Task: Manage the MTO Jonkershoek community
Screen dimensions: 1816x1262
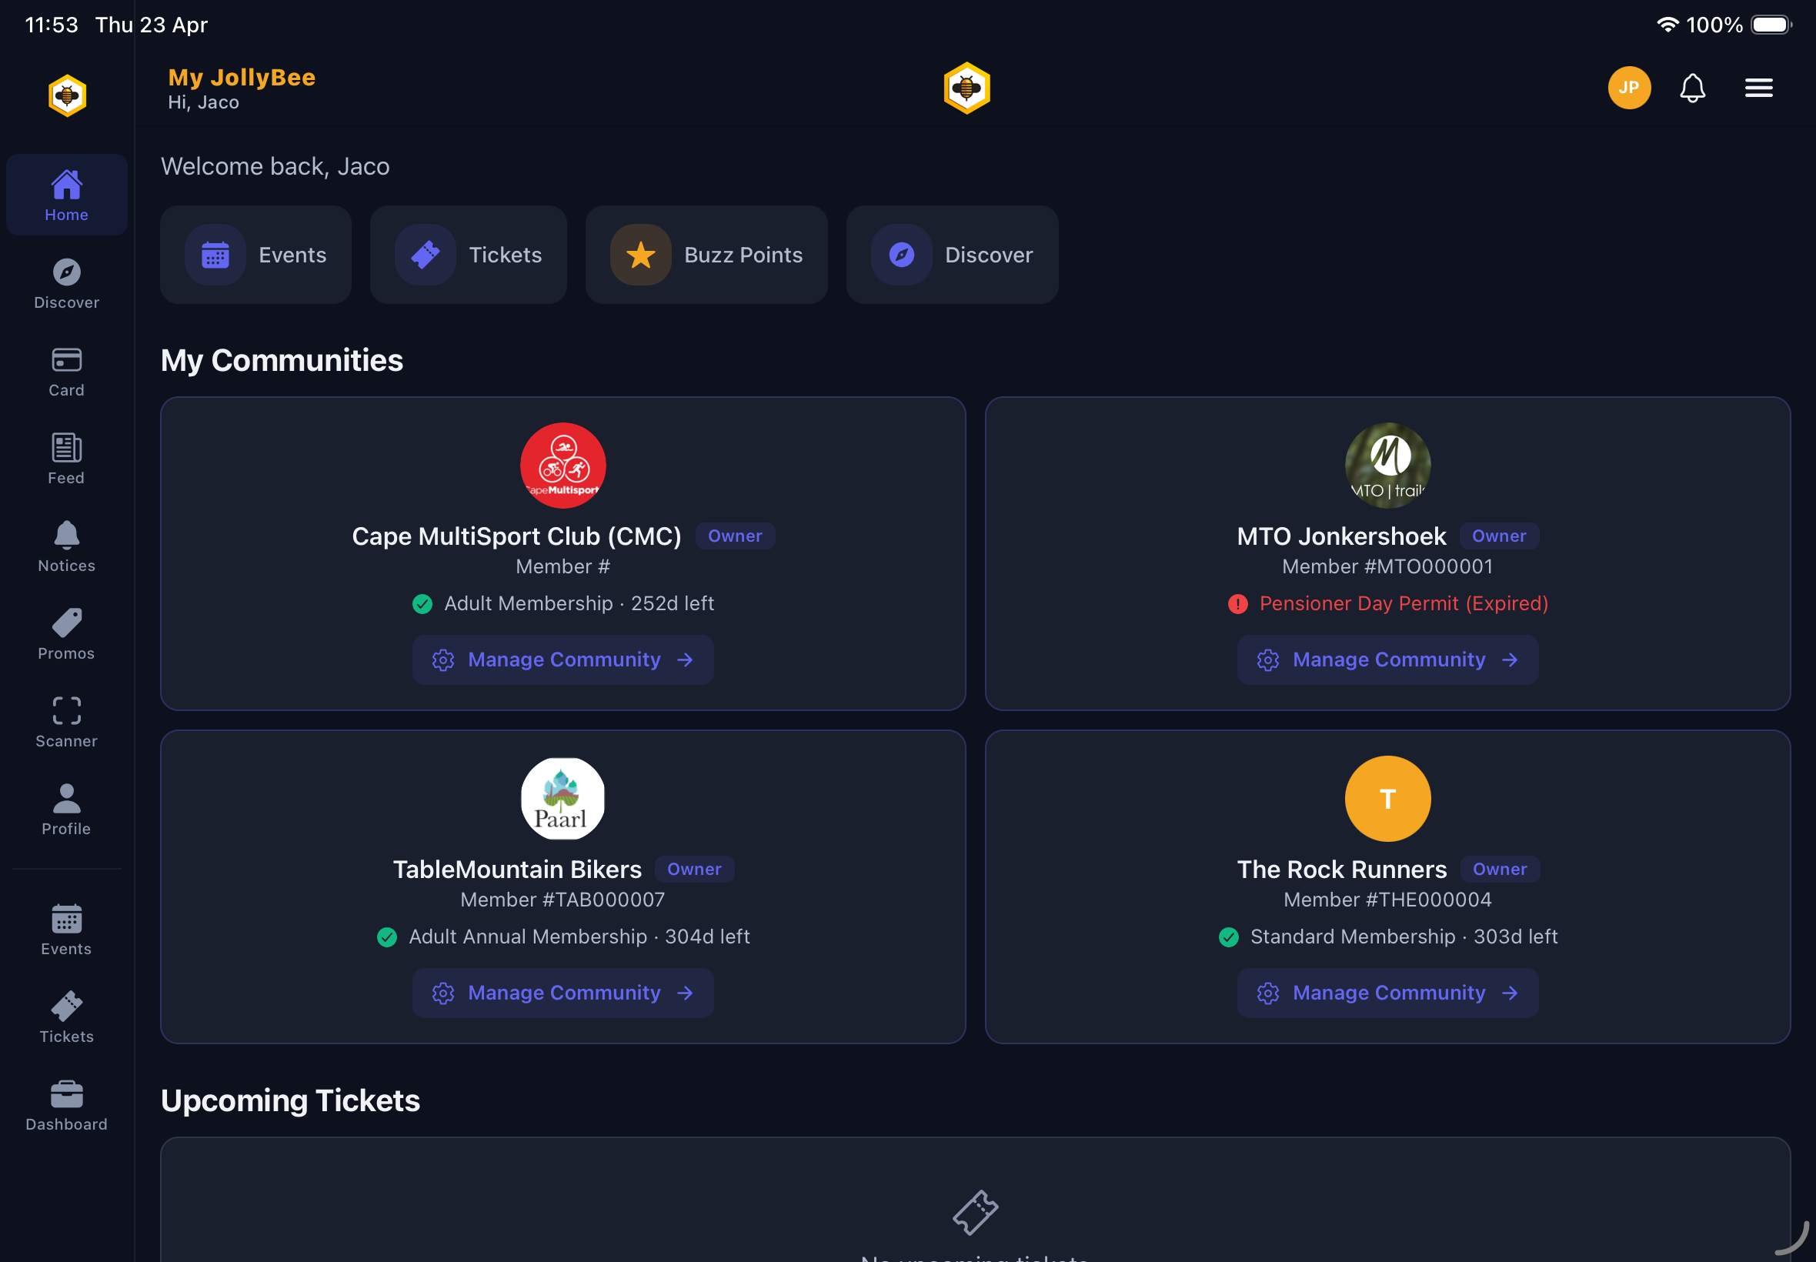Action: [1387, 659]
